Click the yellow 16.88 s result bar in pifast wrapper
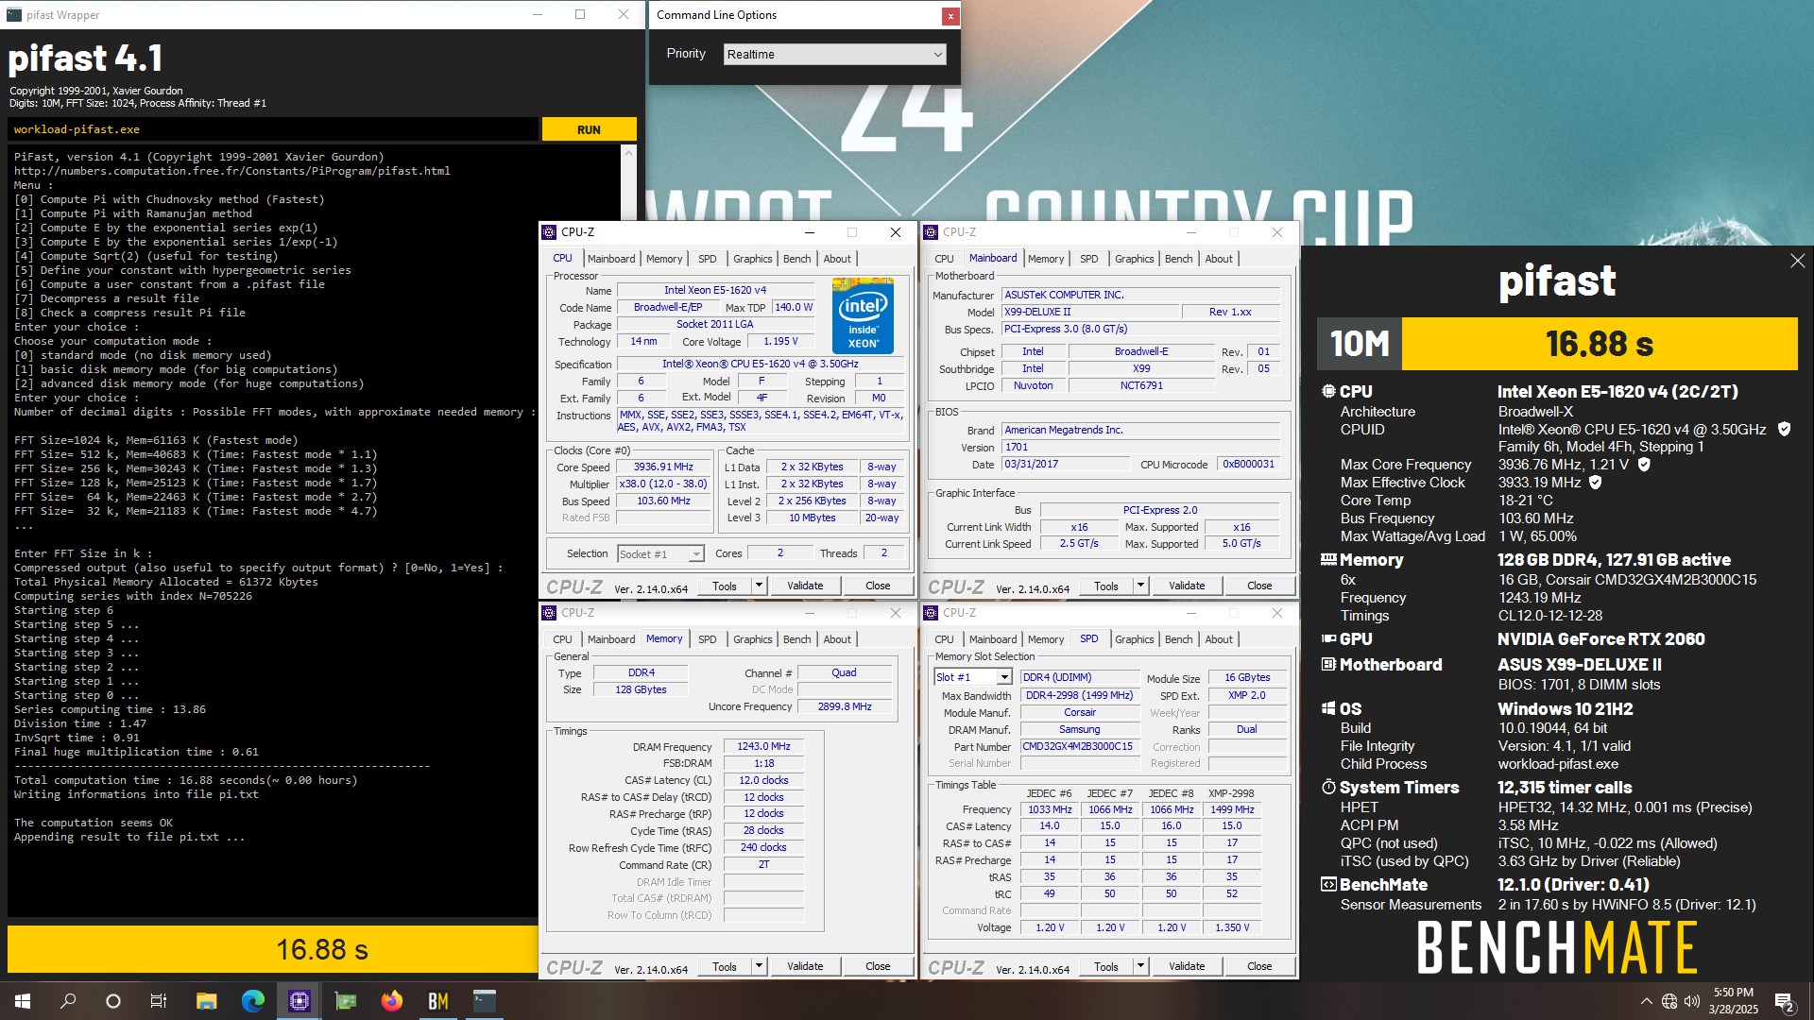This screenshot has height=1020, width=1814. [273, 949]
